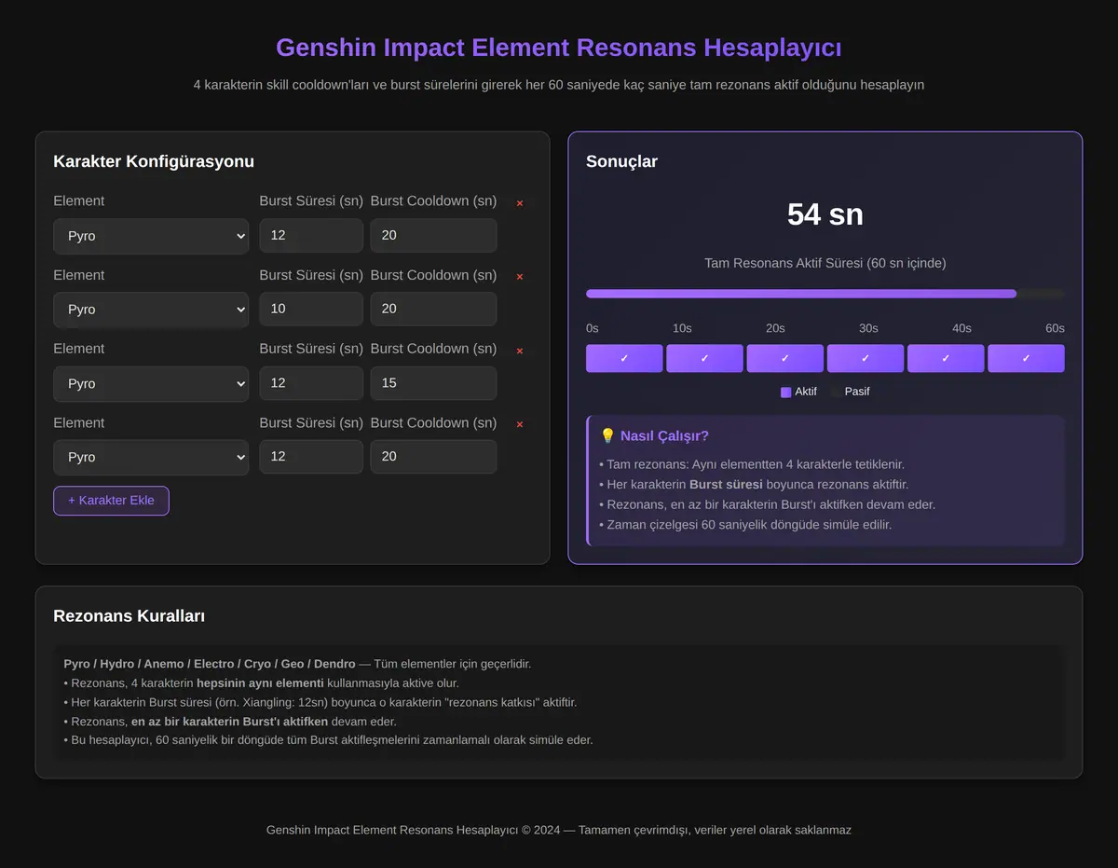Click the + Karakter Ekle button
This screenshot has width=1118, height=868.
(111, 500)
